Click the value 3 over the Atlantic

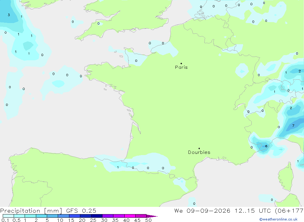tap(9, 15)
